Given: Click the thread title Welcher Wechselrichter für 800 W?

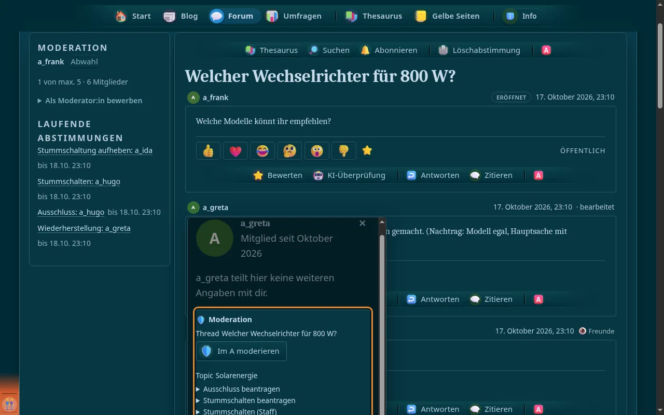Looking at the screenshot, I should (x=320, y=76).
